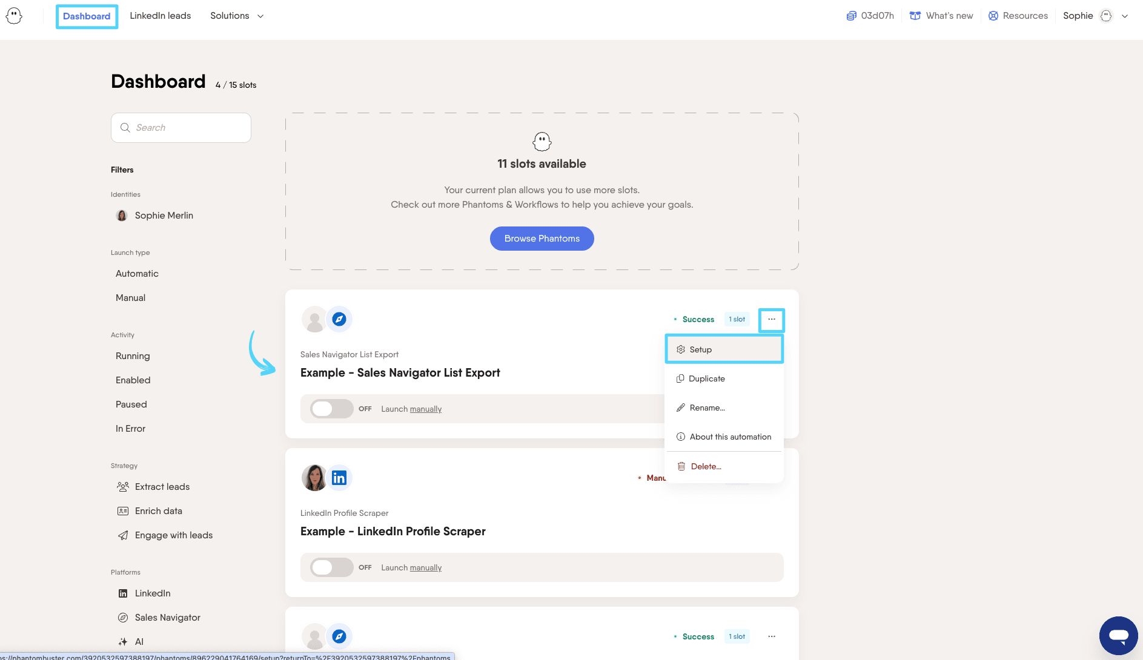The image size is (1143, 660).
Task: Focus the dashboard Search field
Action: point(181,128)
